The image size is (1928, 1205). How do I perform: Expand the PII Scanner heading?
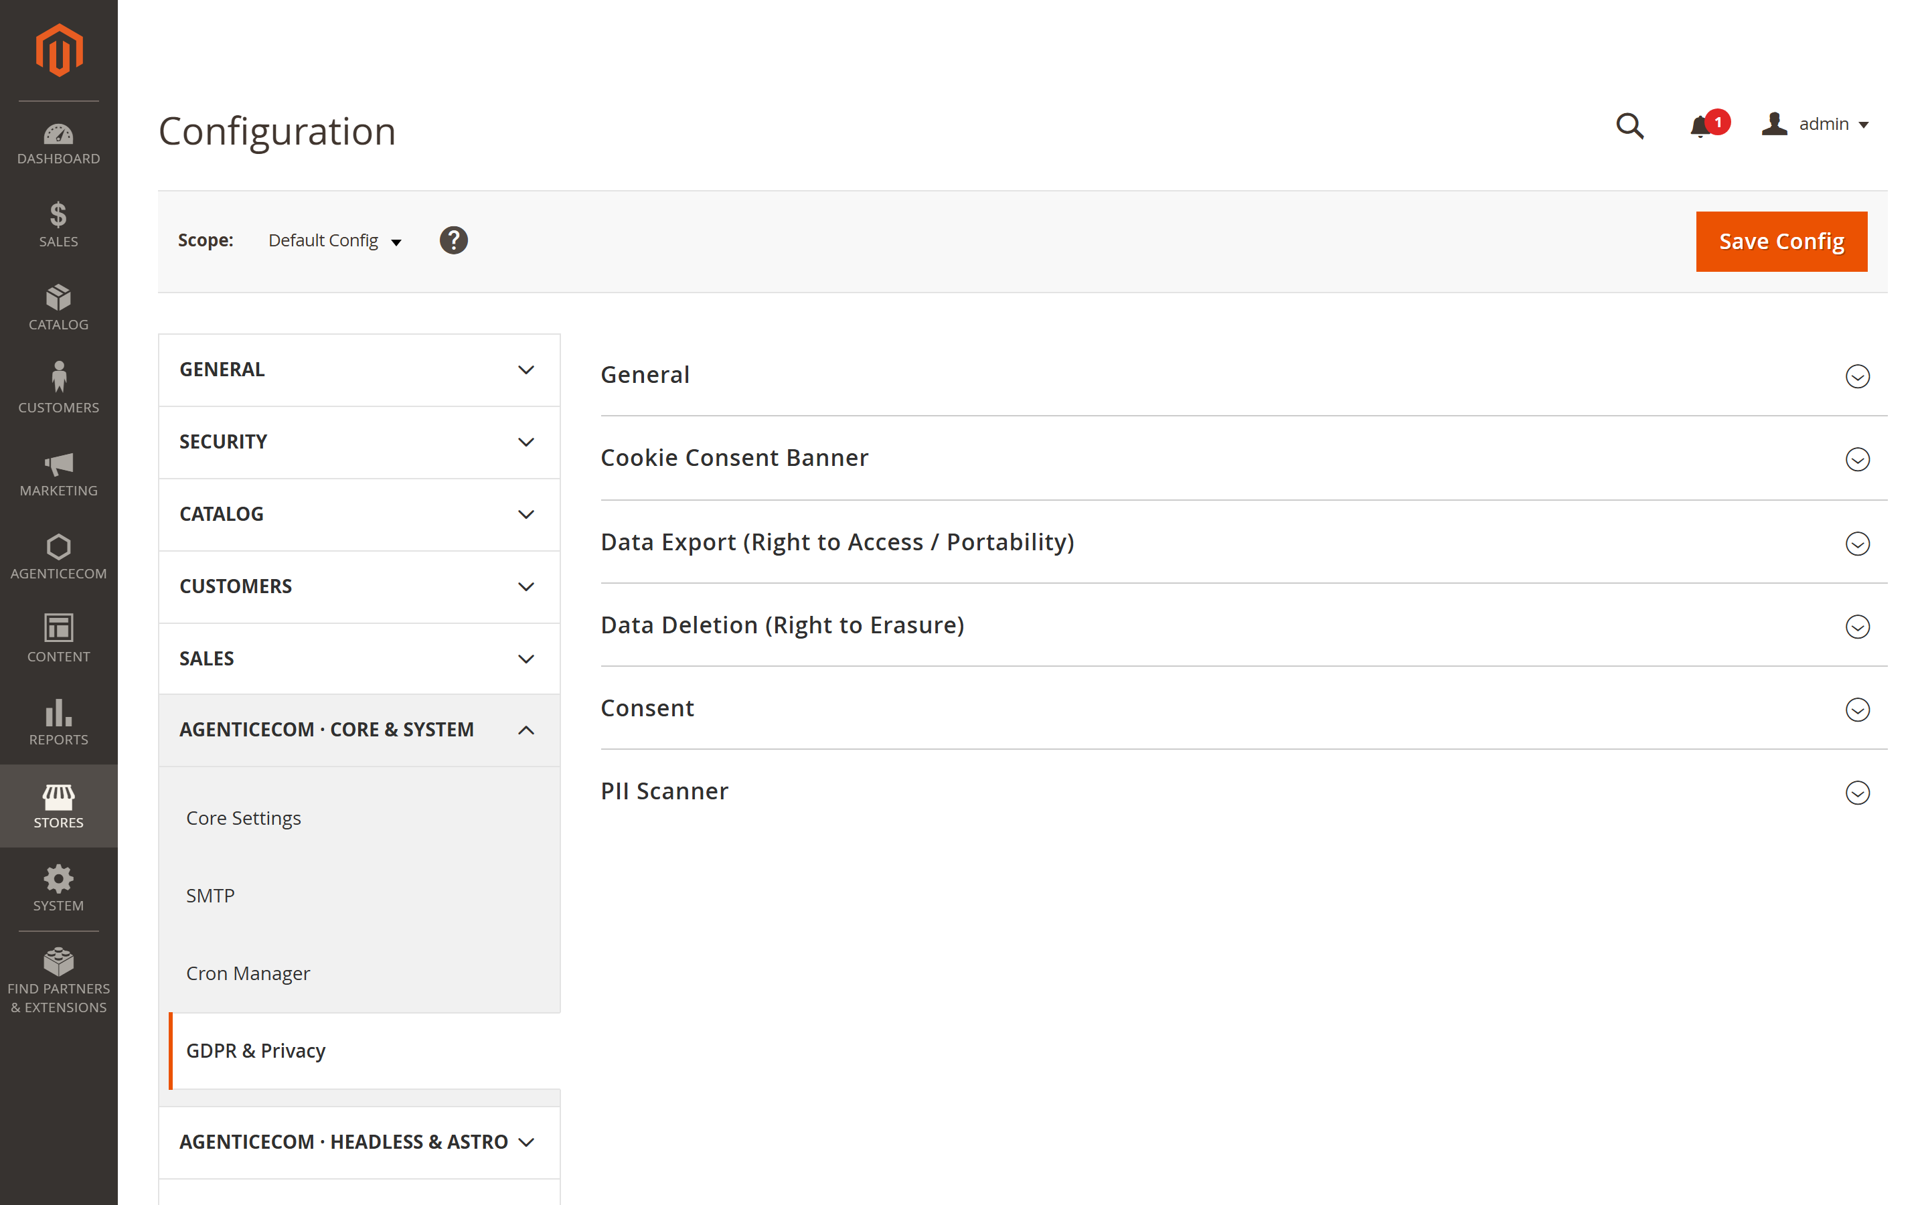[665, 791]
